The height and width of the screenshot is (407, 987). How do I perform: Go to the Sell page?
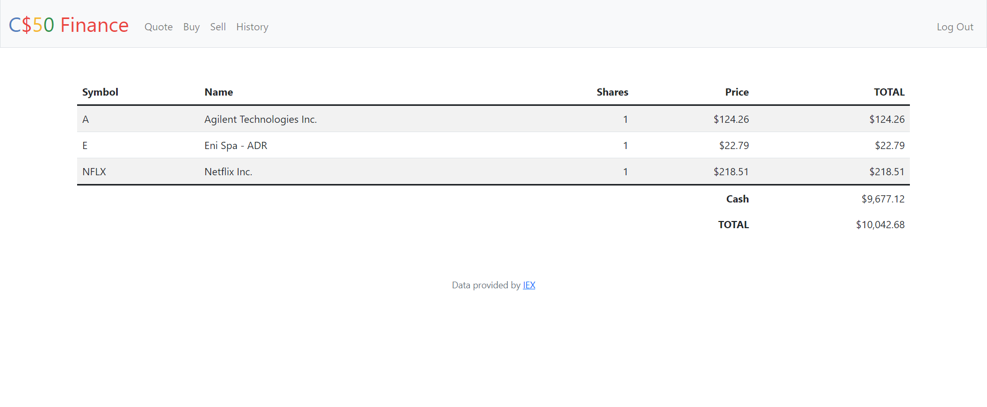point(218,27)
